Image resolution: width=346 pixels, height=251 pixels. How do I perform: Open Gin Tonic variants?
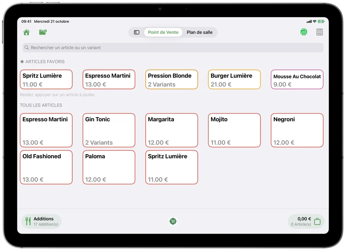pyautogui.click(x=109, y=130)
